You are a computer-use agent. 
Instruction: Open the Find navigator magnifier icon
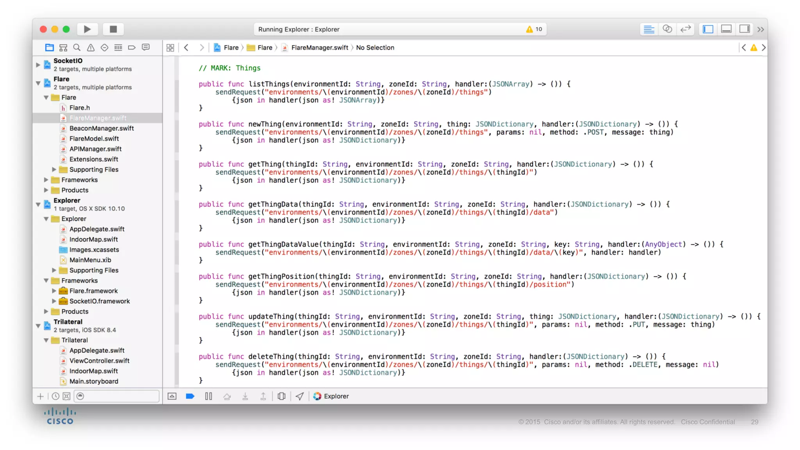coord(77,47)
